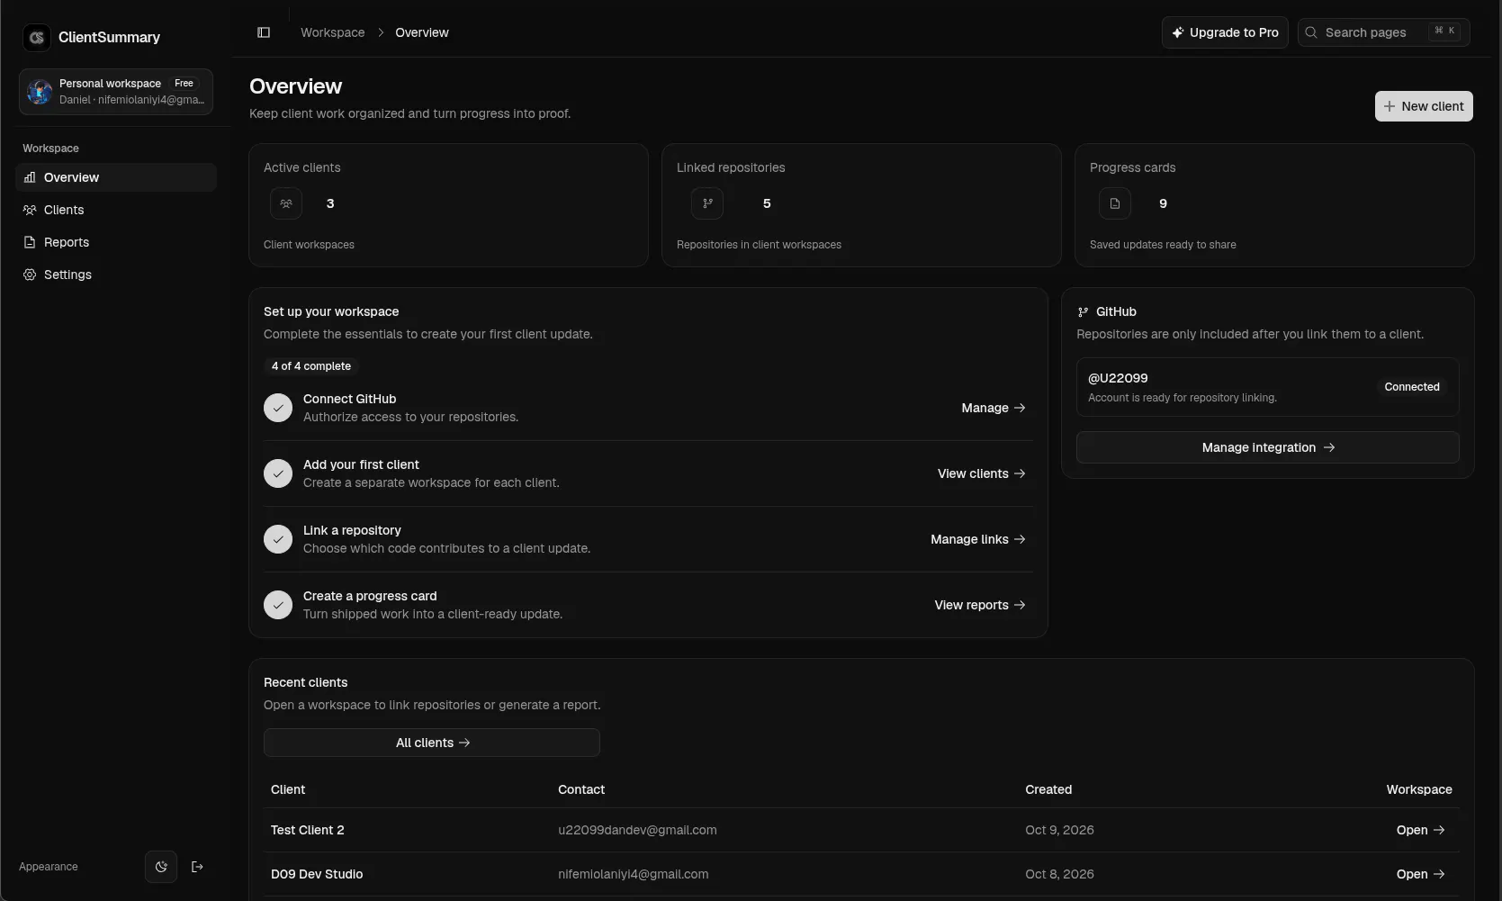Click the @U22099 account name

(1118, 378)
